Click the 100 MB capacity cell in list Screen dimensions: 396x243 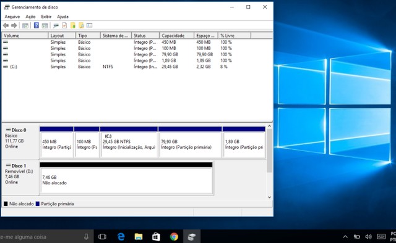click(169, 48)
